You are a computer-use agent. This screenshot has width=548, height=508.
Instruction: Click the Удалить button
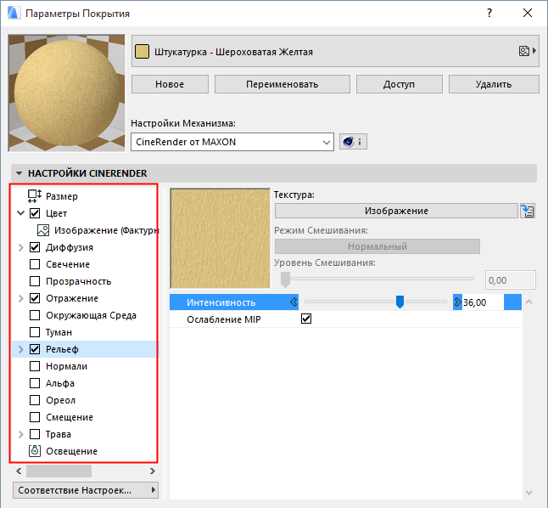pos(494,84)
